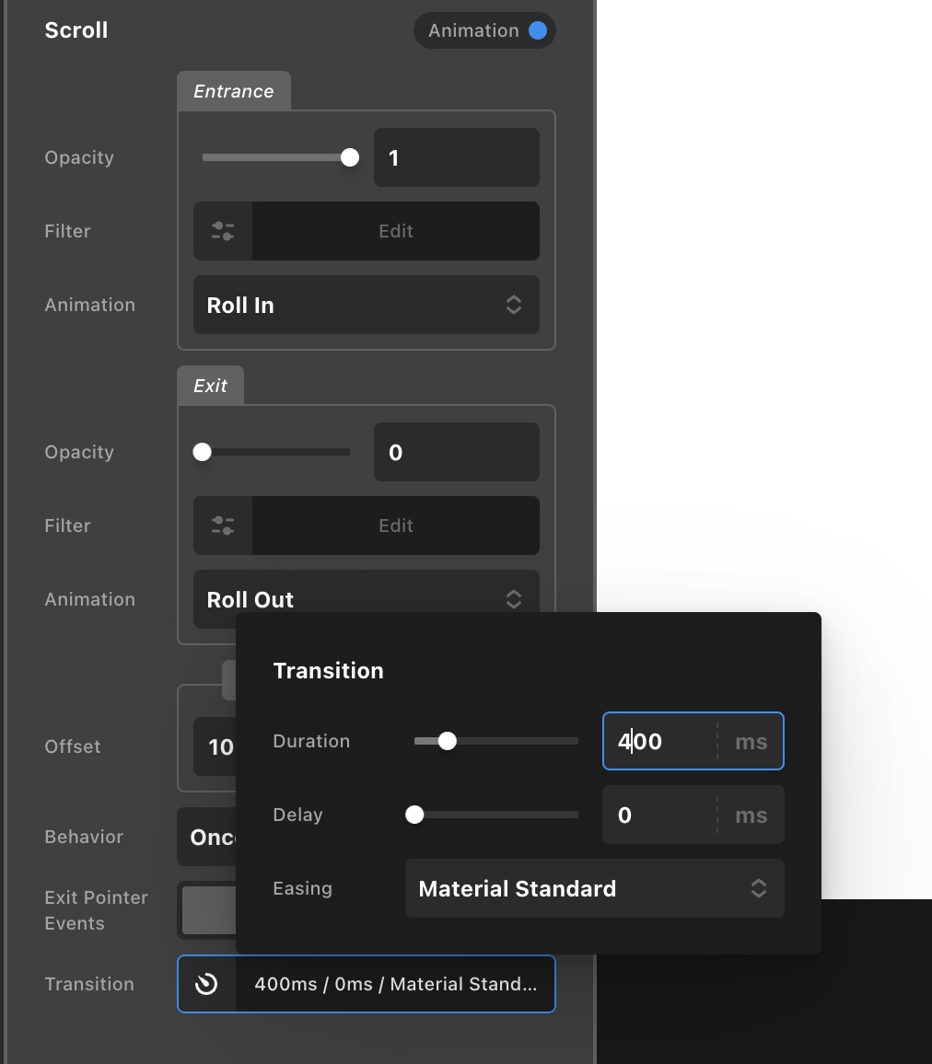
Task: Click the Entrance Opacity slider handle
Action: [x=350, y=157]
